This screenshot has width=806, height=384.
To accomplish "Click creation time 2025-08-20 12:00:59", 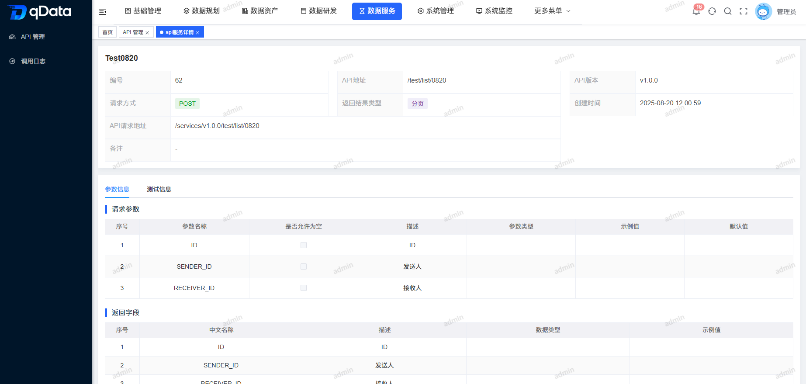I will (x=670, y=103).
